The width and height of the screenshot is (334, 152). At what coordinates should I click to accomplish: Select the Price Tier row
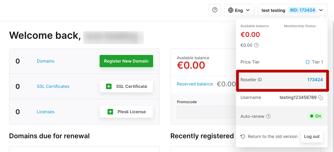[282, 62]
